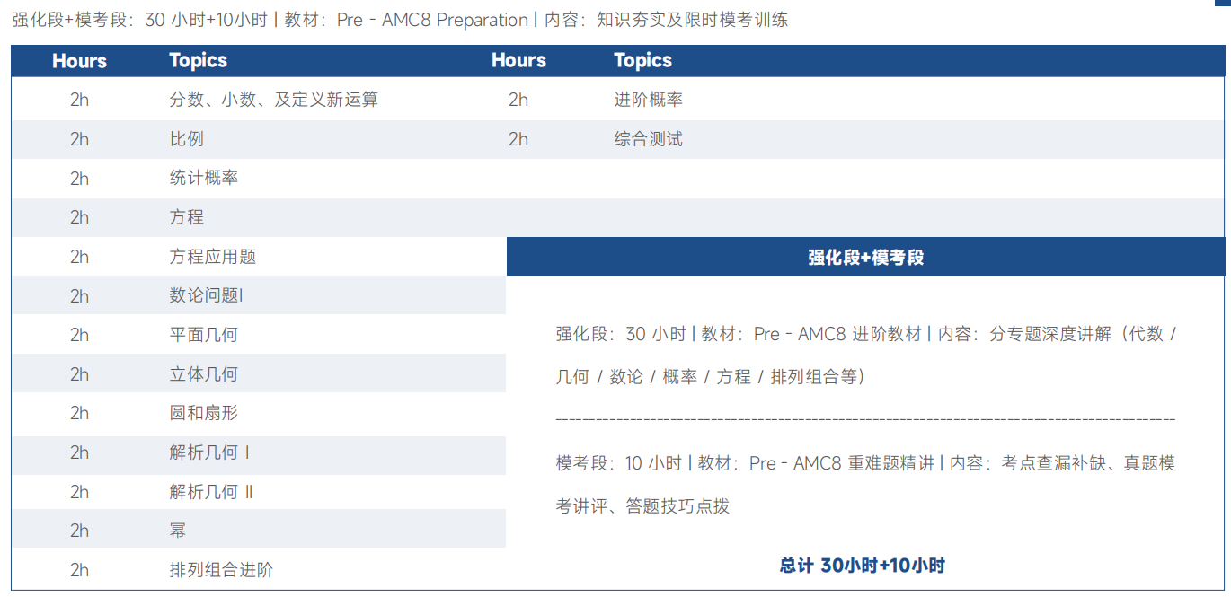Click the blue banner heading 强化段+模考段

click(865, 258)
